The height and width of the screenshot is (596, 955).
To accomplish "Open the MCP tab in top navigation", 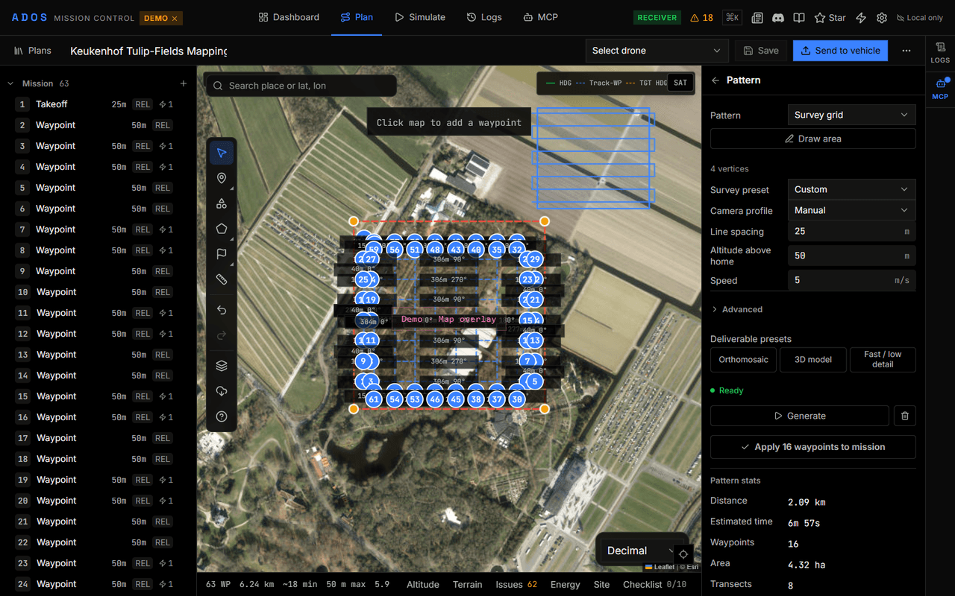I will click(540, 18).
